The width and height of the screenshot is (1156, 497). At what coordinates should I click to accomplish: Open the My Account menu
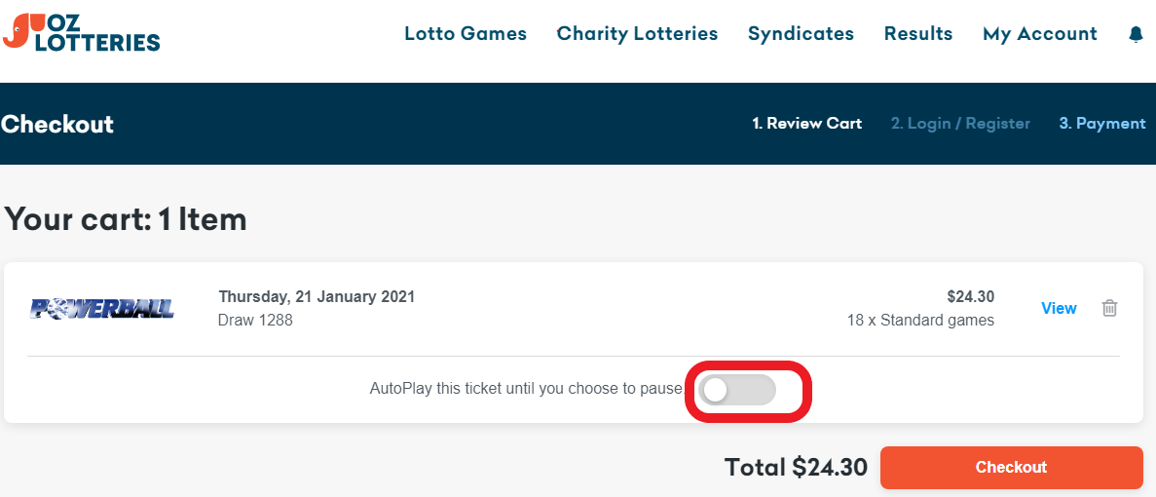(x=1040, y=34)
